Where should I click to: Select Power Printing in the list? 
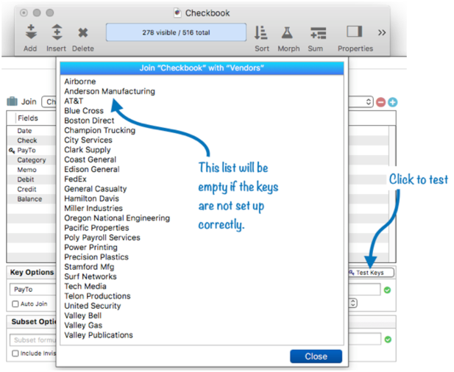(91, 248)
